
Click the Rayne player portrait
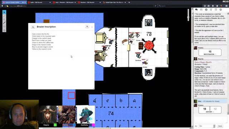(x=48, y=115)
